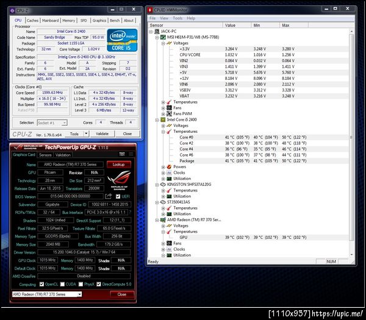Image resolution: width=366 pixels, height=320 pixels.
Task: Open the Help menu in HWMonitor
Action: [x=191, y=18]
